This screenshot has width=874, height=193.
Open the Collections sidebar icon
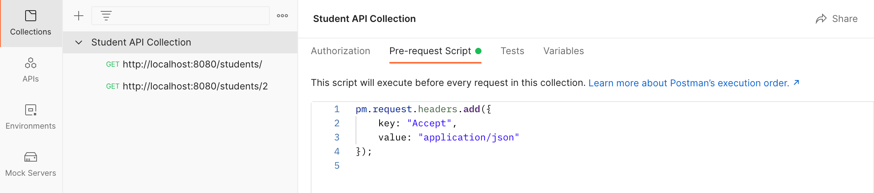tap(31, 16)
